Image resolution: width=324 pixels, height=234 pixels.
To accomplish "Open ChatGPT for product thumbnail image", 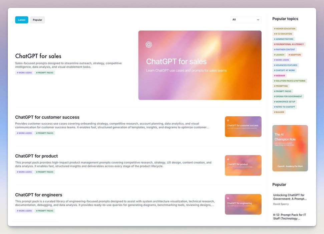I will [243, 165].
